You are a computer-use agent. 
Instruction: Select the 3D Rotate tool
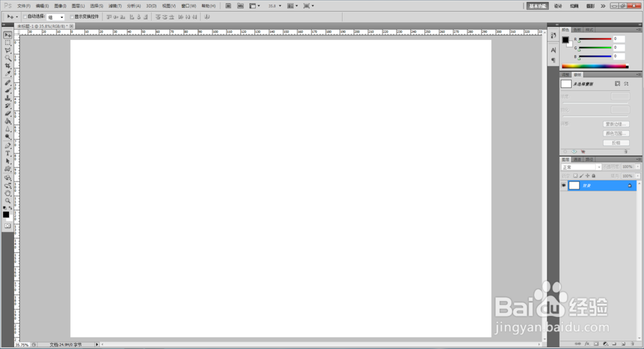tap(7, 178)
